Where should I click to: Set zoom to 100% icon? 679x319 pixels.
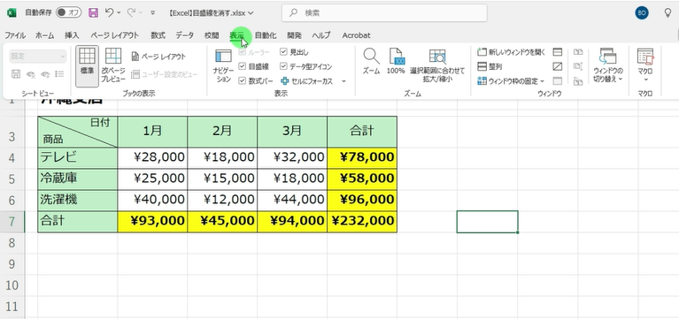click(x=397, y=61)
